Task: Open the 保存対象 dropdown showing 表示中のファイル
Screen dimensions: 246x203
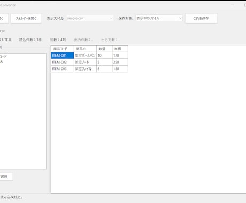Action: [x=159, y=18]
